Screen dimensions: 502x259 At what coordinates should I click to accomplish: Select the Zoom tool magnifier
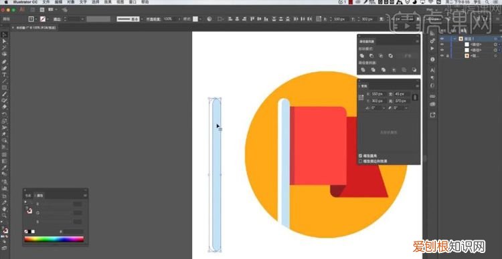[x=5, y=216]
